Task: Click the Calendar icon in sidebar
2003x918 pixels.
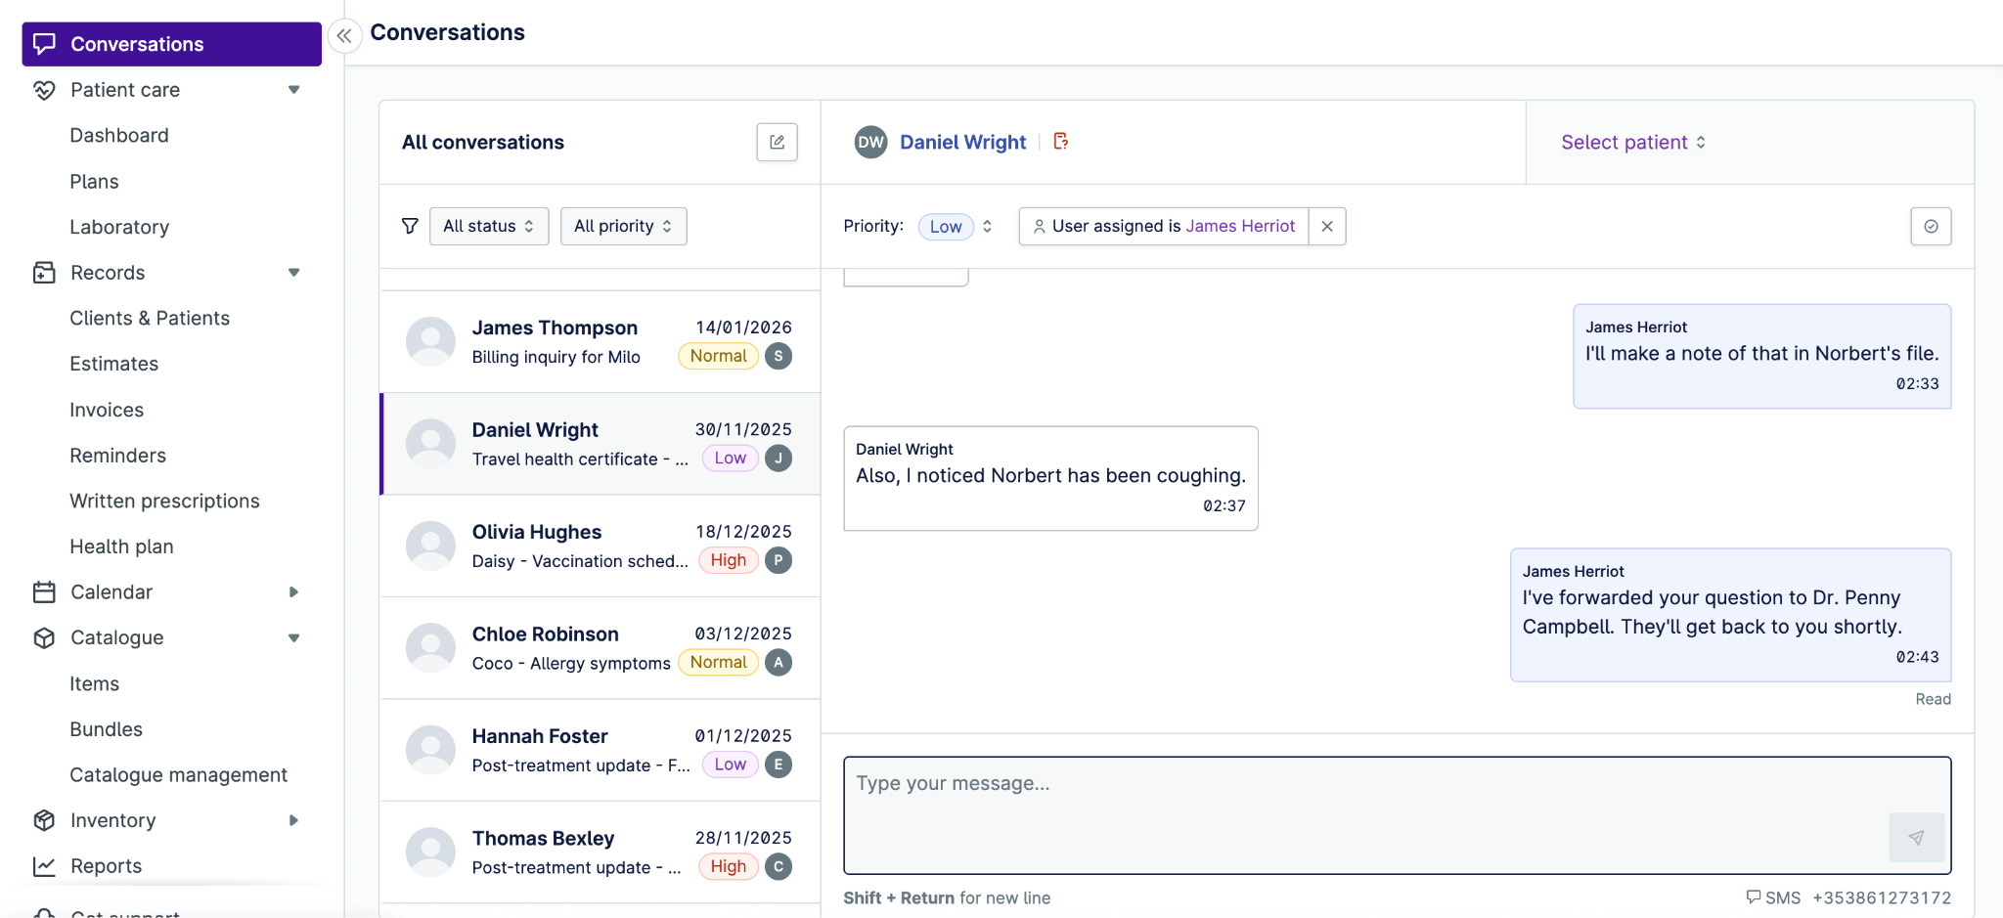Action: [x=44, y=592]
